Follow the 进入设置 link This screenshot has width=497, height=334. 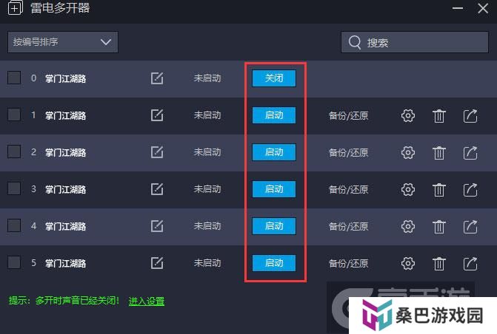[x=147, y=301]
